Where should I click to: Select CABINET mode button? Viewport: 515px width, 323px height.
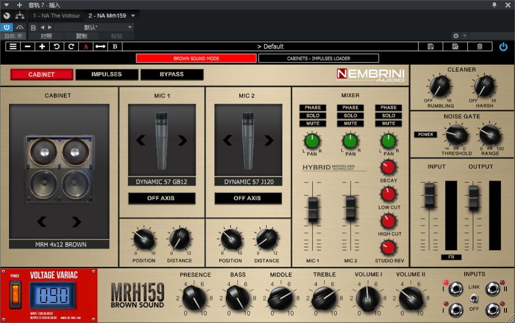click(x=42, y=74)
